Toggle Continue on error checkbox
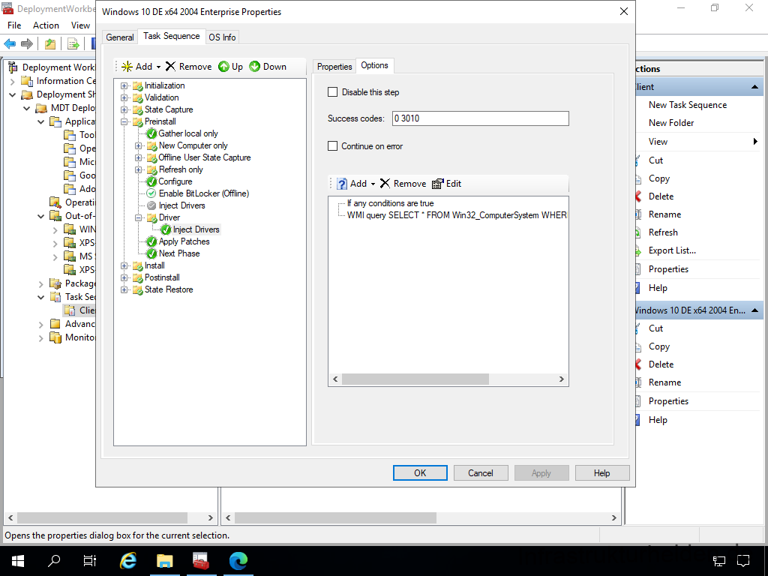 332,146
